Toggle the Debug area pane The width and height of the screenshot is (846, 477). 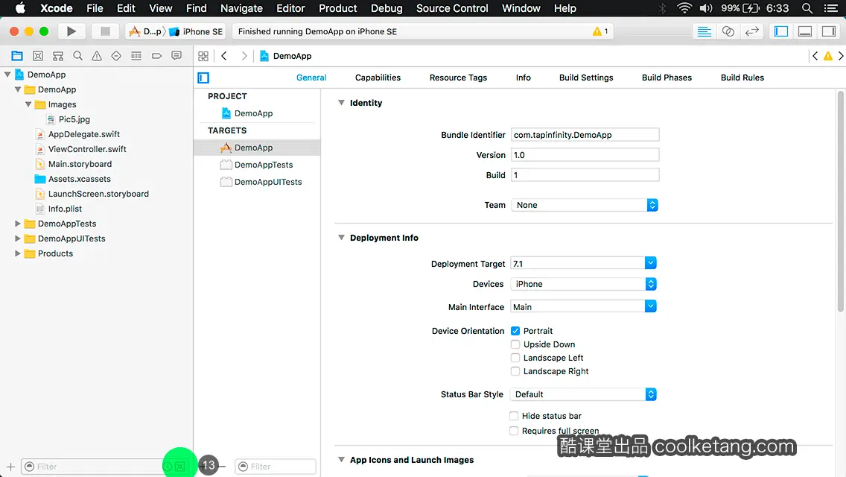[805, 31]
